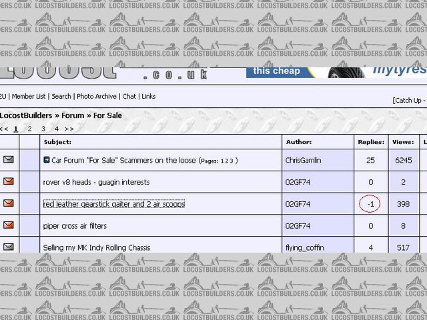Viewport: 427px width, 320px height.
Task: Click envelope icon beside MK Indy Rolling Chassis
Action: [9, 247]
